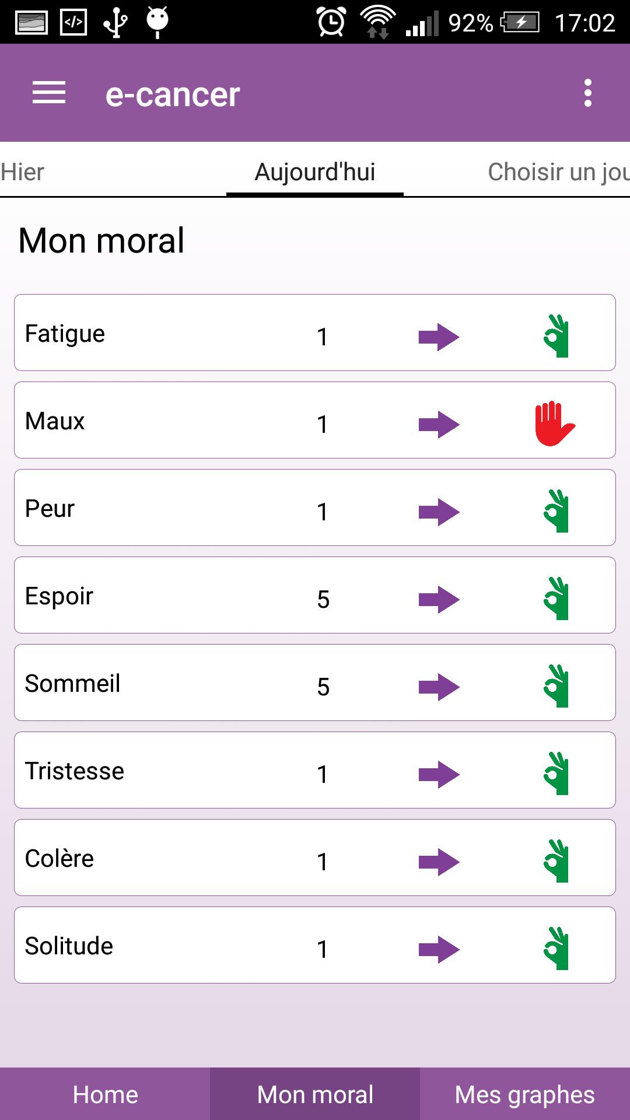
Task: Select Mon moral in bottom bar
Action: click(315, 1094)
